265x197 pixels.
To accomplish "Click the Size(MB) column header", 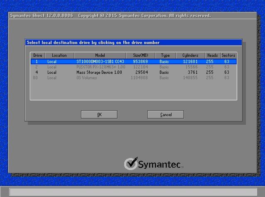I will 141,56.
